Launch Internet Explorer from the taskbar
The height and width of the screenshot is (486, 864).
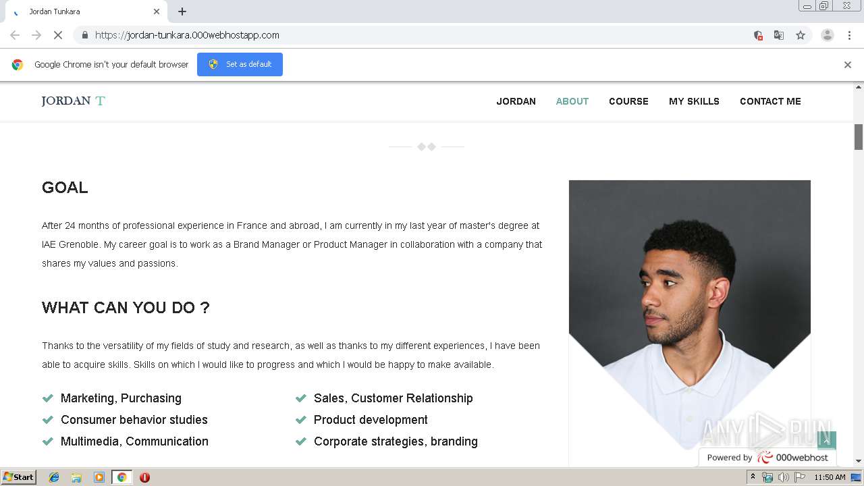click(x=54, y=477)
